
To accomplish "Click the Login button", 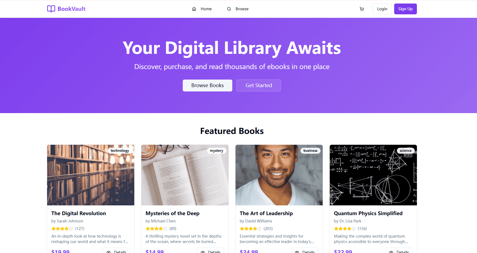I will point(382,9).
